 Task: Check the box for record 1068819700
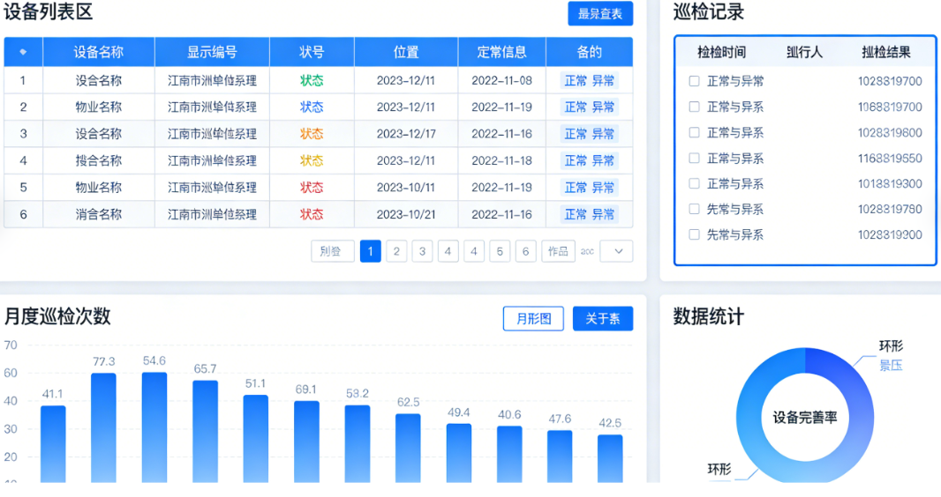(x=695, y=107)
